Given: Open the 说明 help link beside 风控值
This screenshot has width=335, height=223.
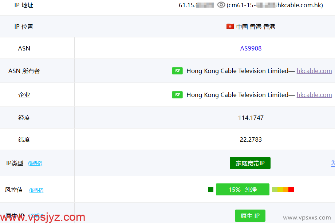Looking at the screenshot, I should click(x=36, y=190).
